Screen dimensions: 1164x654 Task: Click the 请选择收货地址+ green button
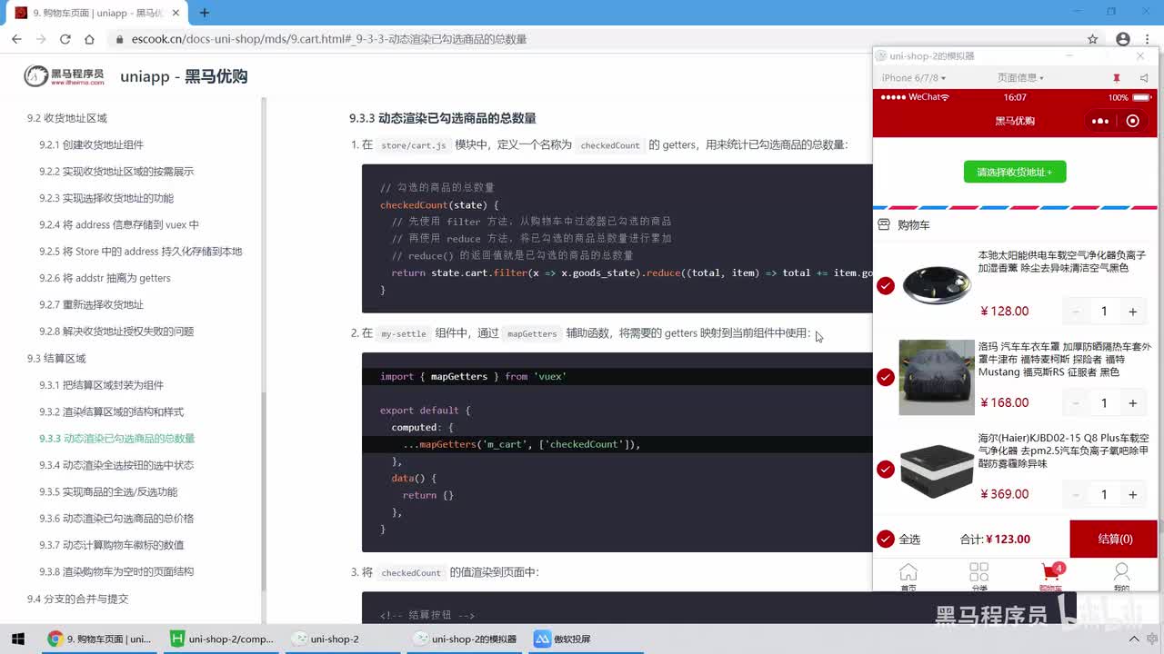point(1015,172)
